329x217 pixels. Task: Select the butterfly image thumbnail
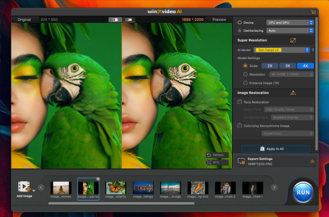[x=115, y=187]
